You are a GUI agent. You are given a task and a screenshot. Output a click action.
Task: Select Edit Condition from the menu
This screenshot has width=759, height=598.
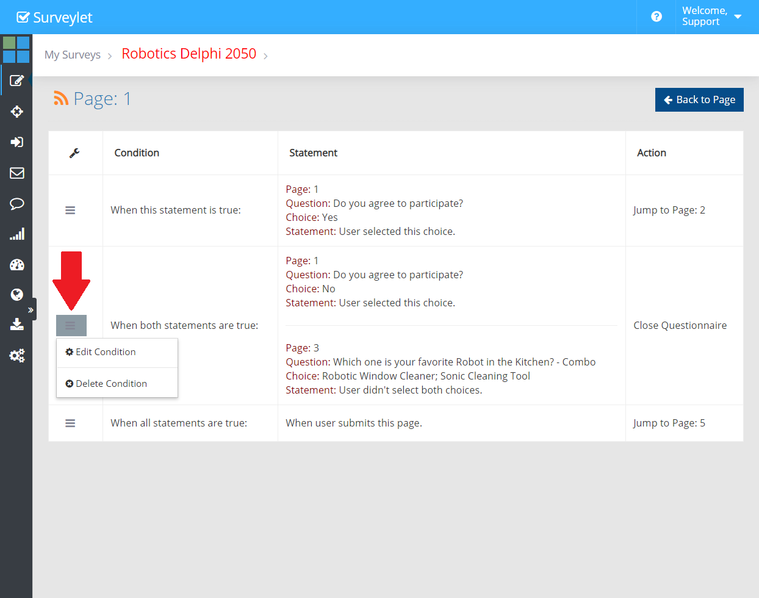click(101, 352)
